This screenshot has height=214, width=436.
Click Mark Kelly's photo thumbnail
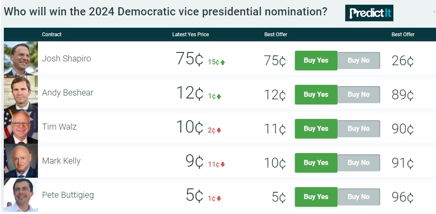(x=20, y=161)
